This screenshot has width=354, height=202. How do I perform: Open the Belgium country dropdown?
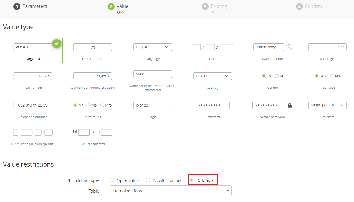coord(212,76)
